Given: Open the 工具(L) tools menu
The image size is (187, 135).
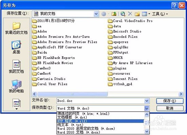Looking at the screenshot, I should 160,14.
